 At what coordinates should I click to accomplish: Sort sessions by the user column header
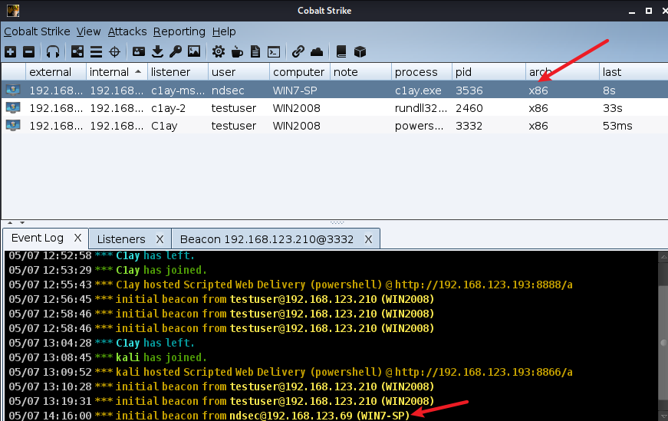pos(239,72)
